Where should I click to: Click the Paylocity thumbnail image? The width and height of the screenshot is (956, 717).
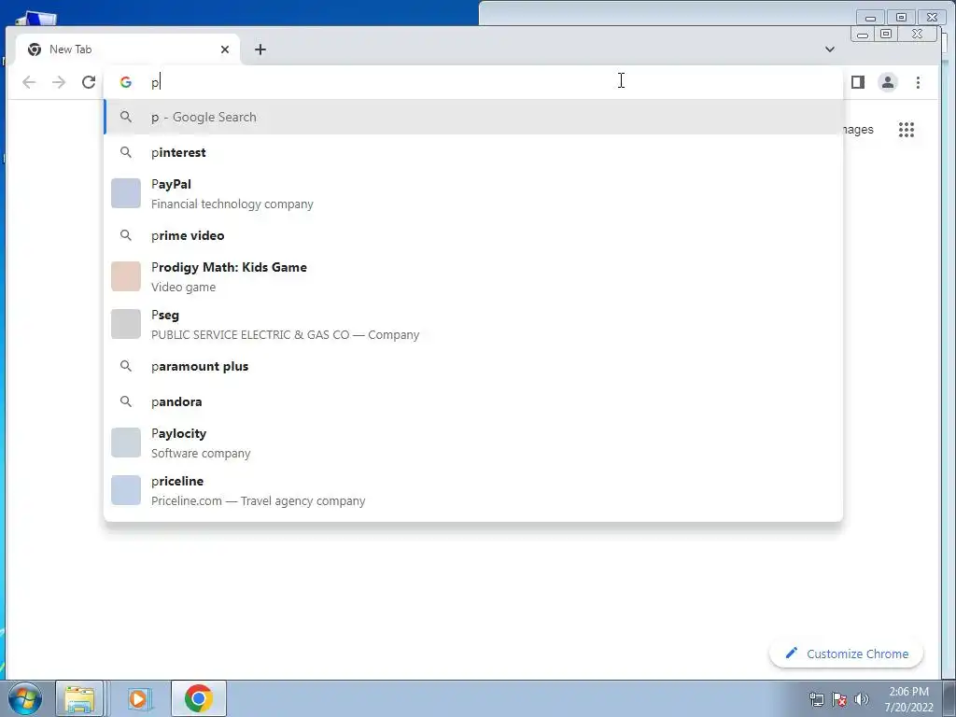126,443
